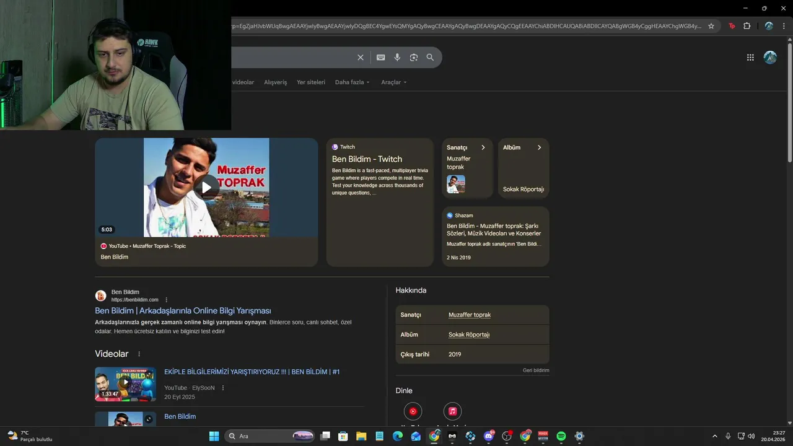Image resolution: width=793 pixels, height=446 pixels.
Task: Play the Muzaffer Toprak Ben Bildim video
Action: point(206,187)
